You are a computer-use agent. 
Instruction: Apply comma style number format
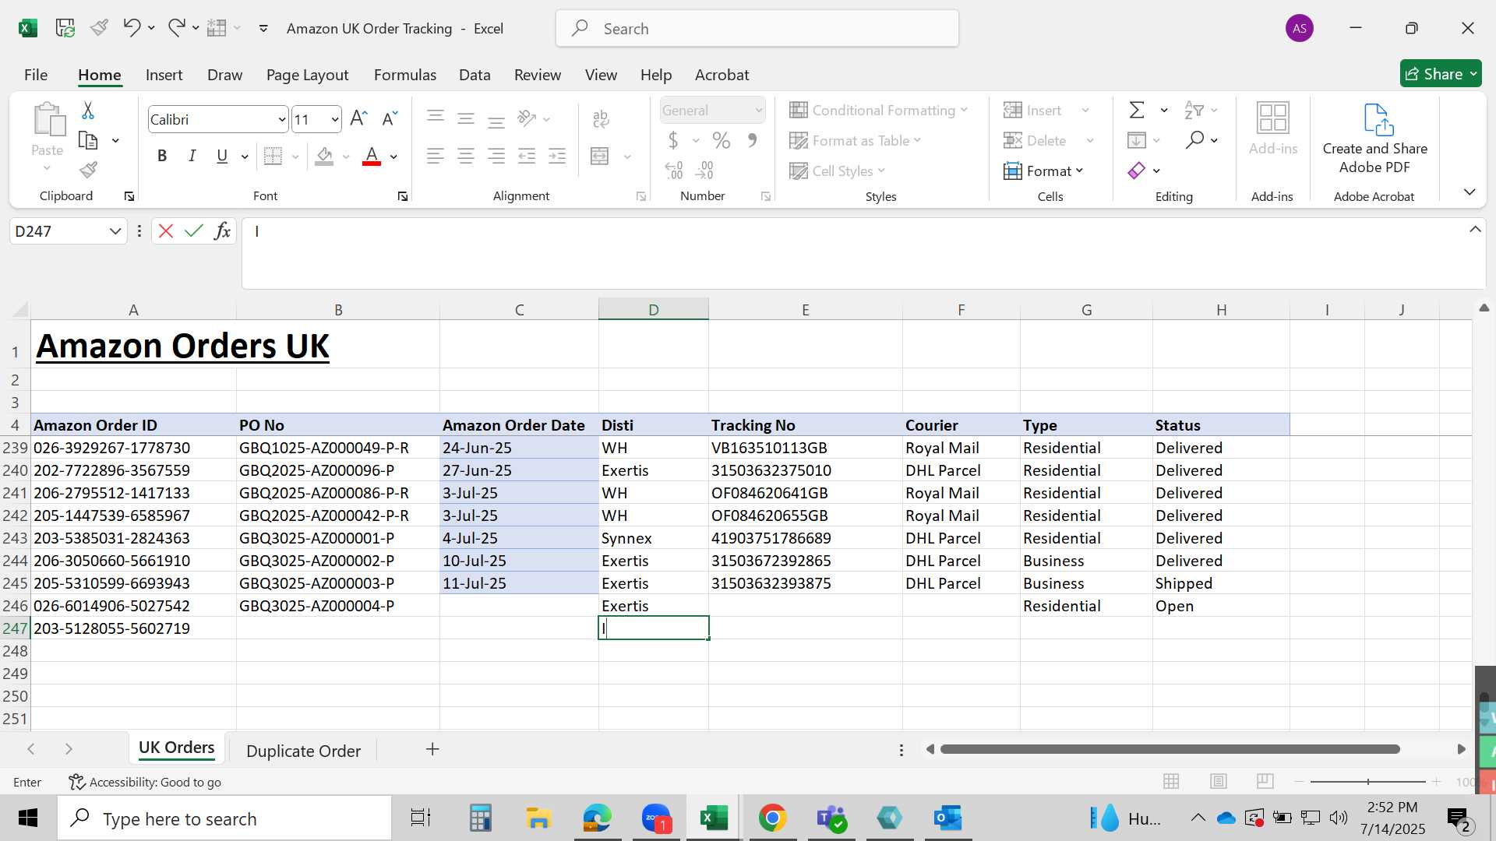pyautogui.click(x=752, y=141)
